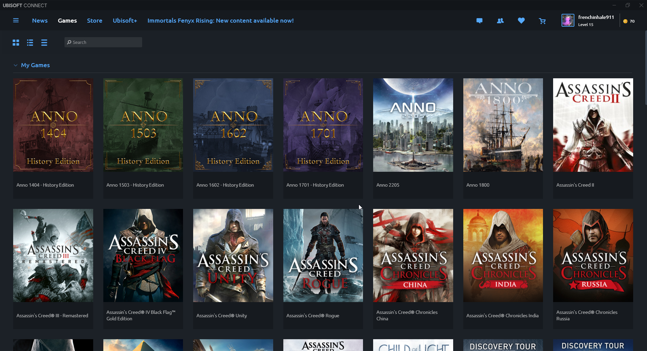Click 'Assassin's Creed® III - Remastered' title text

pyautogui.click(x=52, y=316)
